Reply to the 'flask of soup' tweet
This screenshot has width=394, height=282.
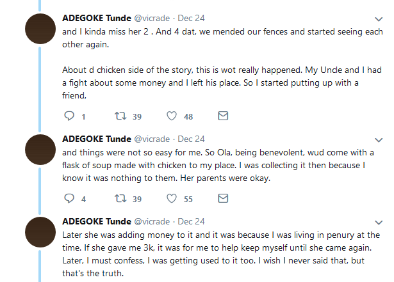69,198
